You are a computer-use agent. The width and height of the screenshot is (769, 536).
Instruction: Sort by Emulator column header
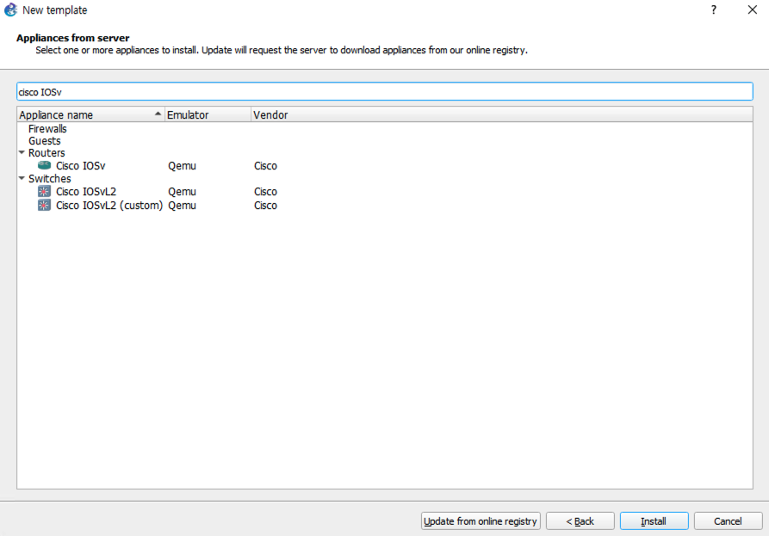click(208, 114)
